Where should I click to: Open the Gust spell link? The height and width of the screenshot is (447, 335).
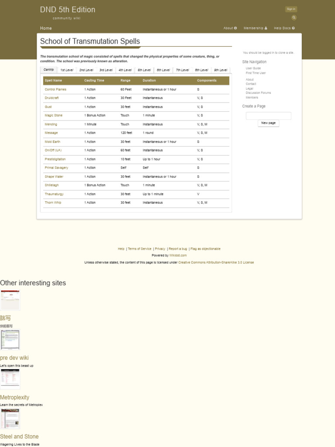pos(48,107)
